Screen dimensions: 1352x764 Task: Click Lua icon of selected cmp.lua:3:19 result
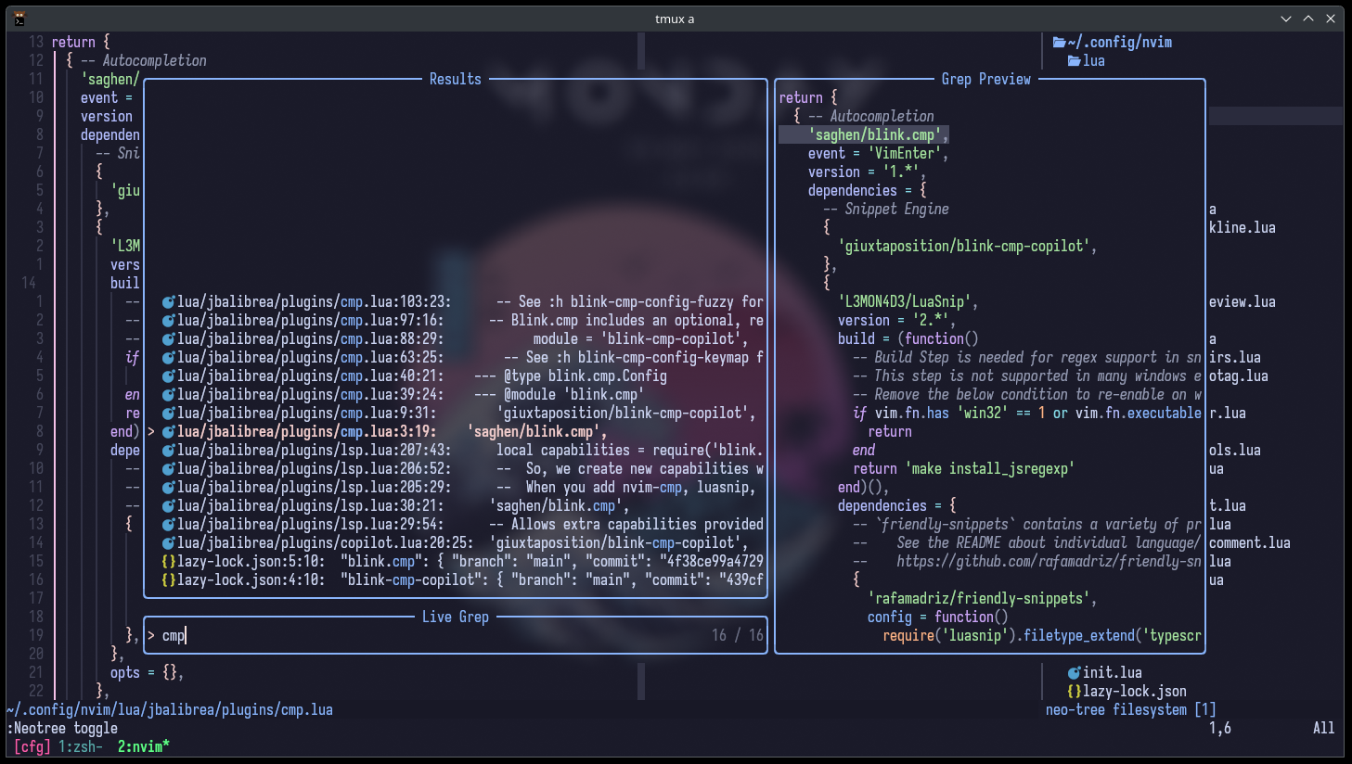click(x=169, y=432)
